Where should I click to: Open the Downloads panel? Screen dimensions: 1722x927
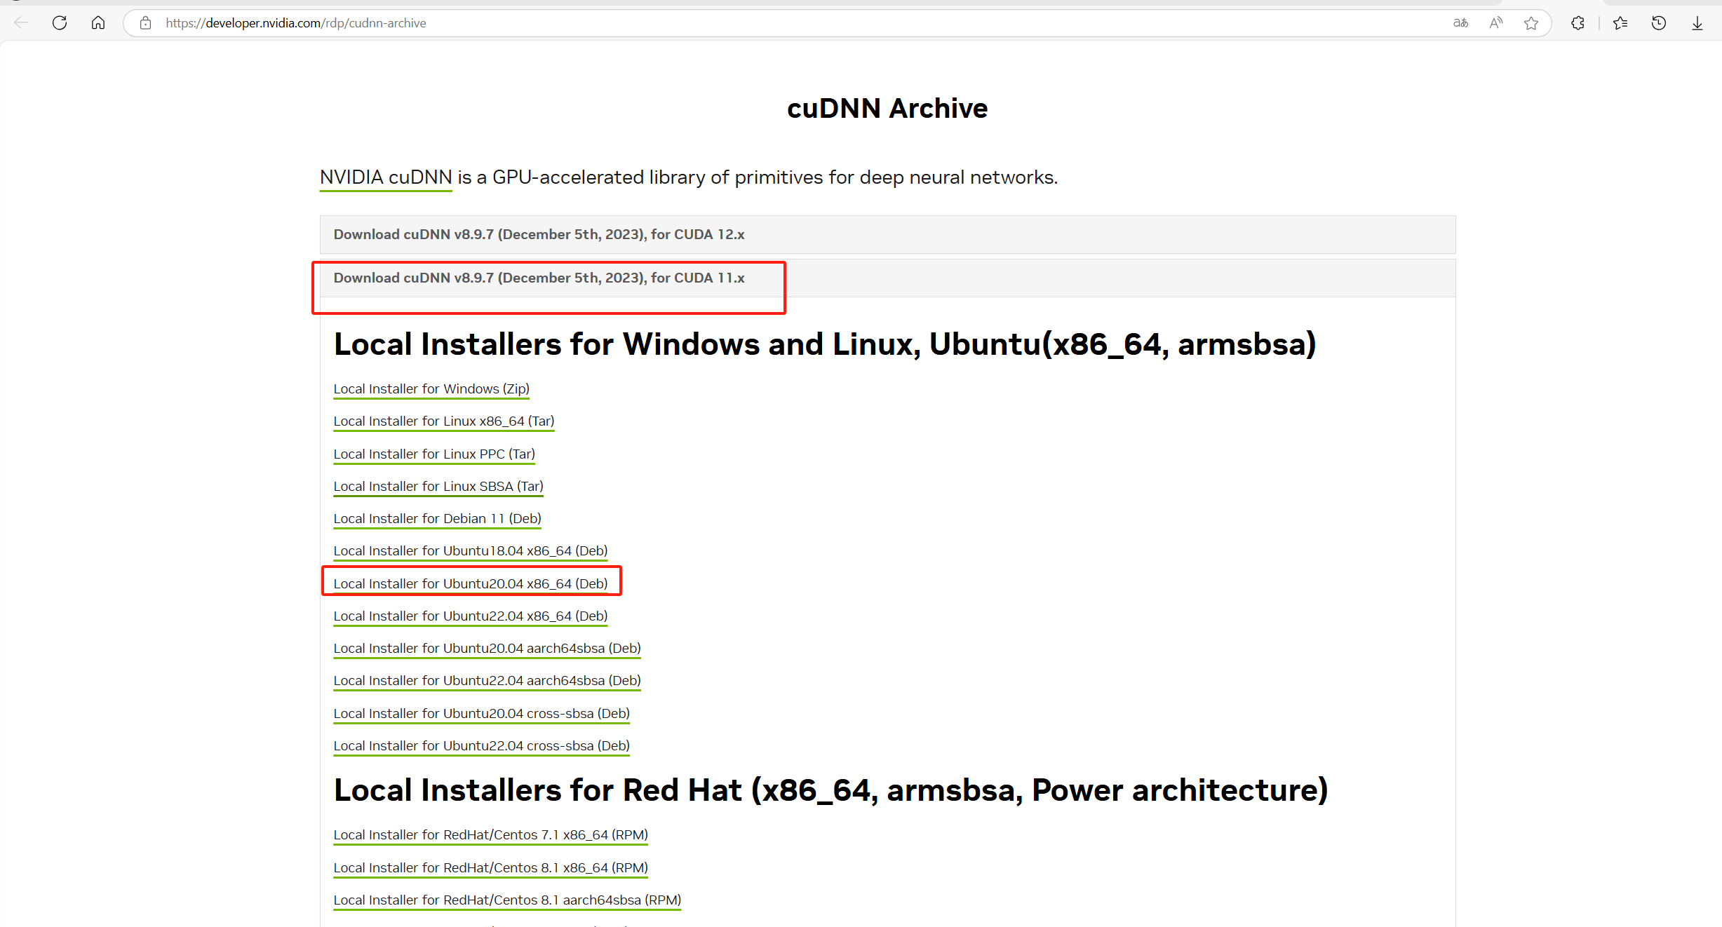point(1697,22)
